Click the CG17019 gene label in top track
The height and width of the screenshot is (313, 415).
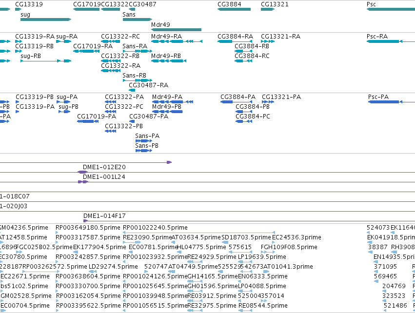click(x=87, y=4)
